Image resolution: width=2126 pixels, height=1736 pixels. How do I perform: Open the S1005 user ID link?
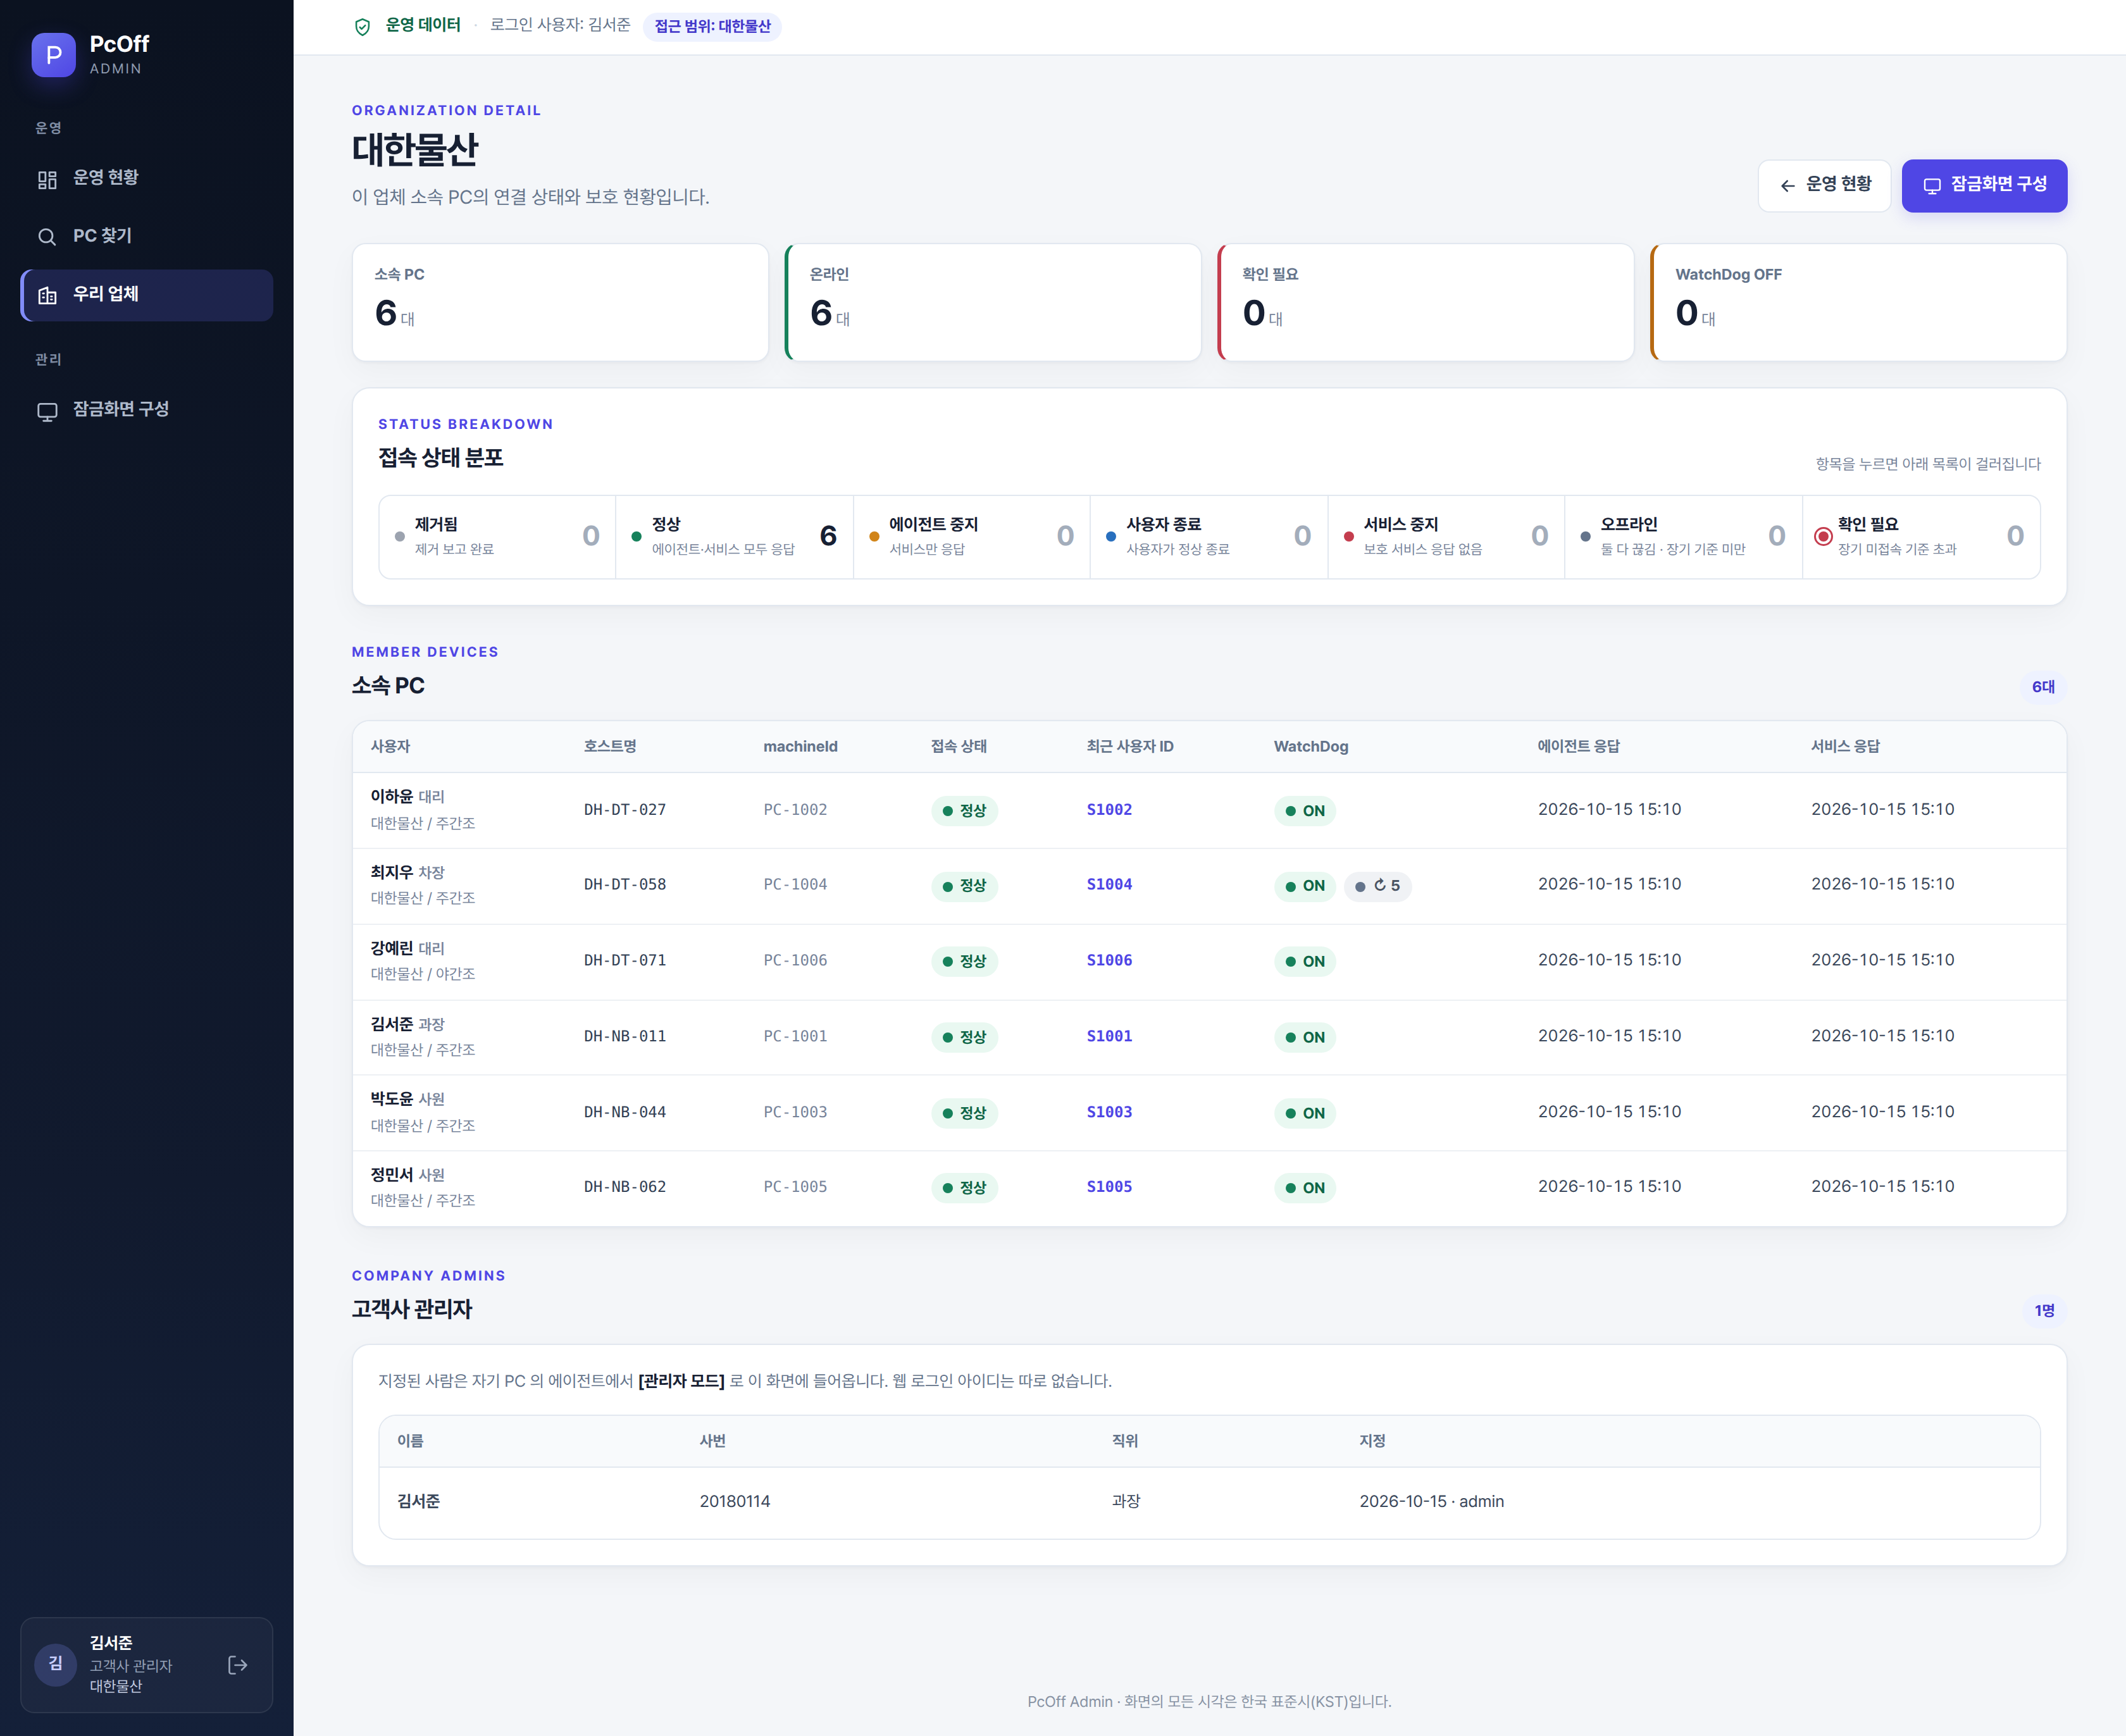click(x=1109, y=1187)
